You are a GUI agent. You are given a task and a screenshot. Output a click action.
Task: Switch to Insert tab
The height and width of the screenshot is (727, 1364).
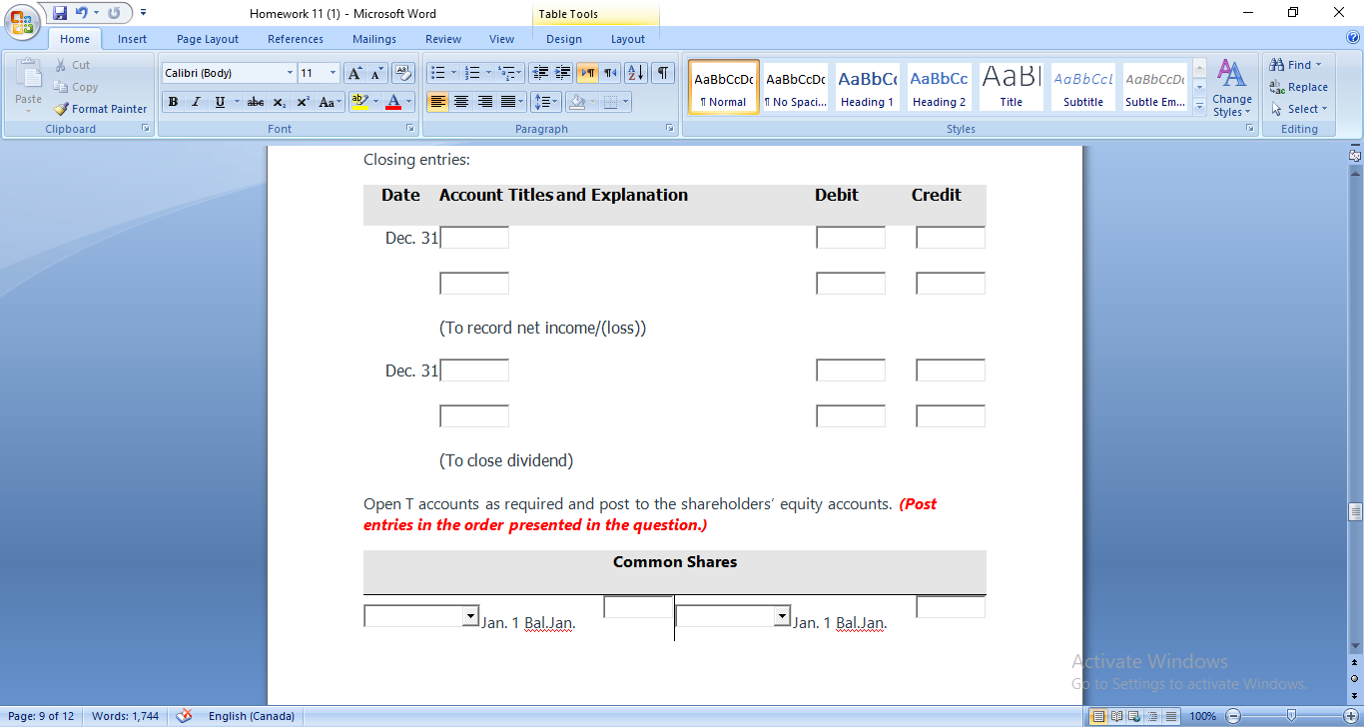click(x=132, y=39)
